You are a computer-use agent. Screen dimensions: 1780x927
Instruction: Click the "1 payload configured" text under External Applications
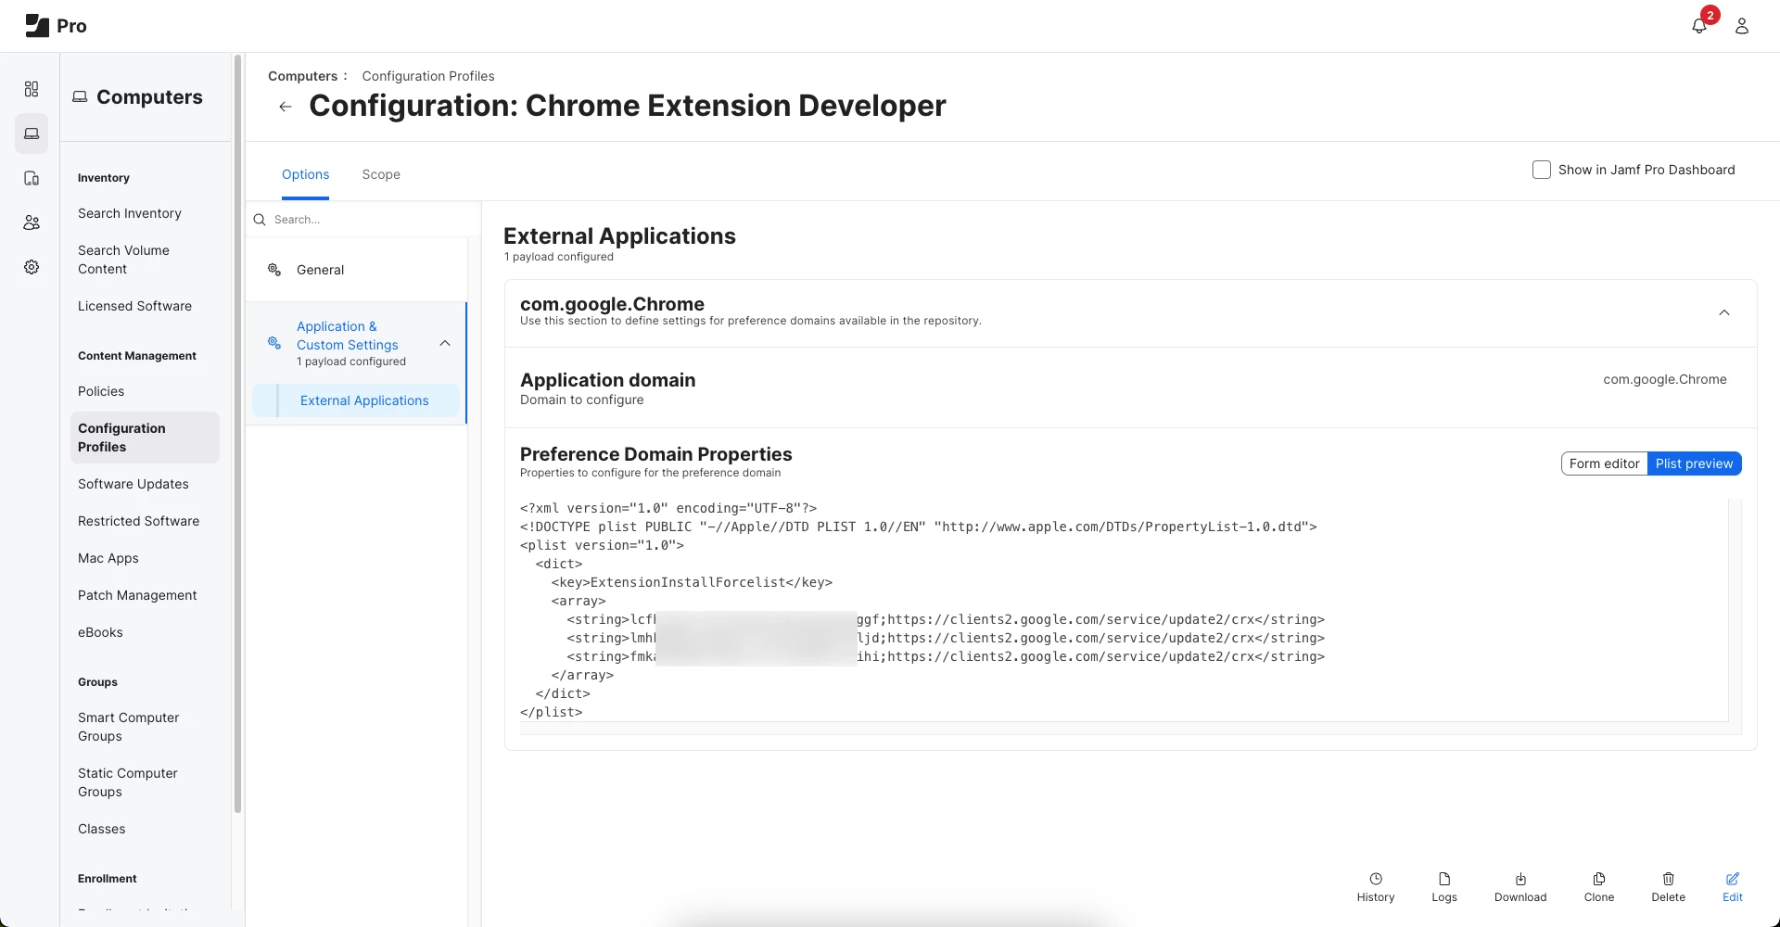pos(559,257)
